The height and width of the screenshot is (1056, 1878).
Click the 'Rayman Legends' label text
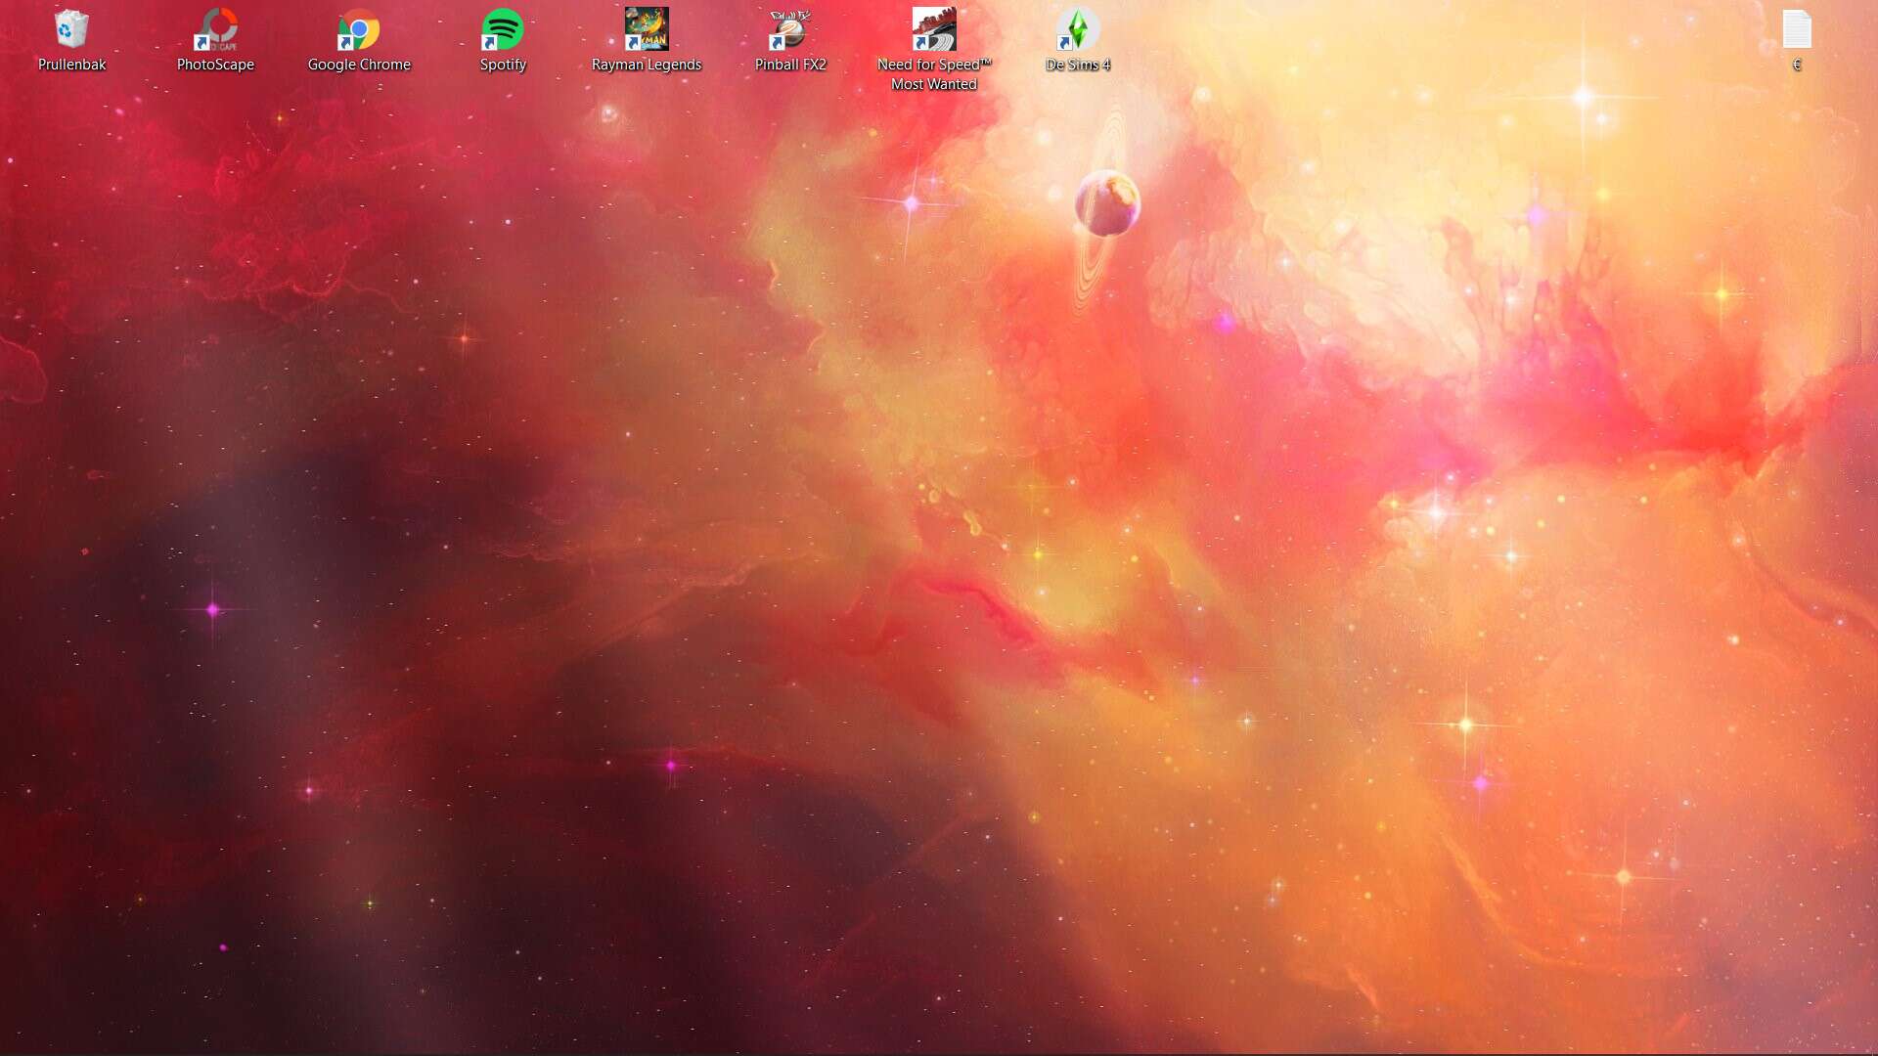point(647,65)
